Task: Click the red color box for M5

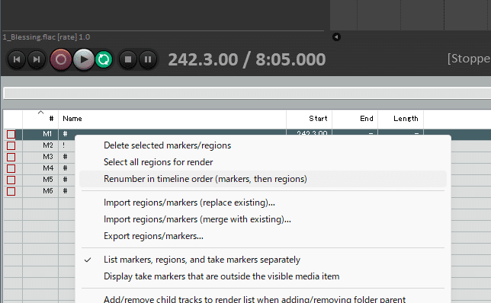Action: pyautogui.click(x=11, y=180)
